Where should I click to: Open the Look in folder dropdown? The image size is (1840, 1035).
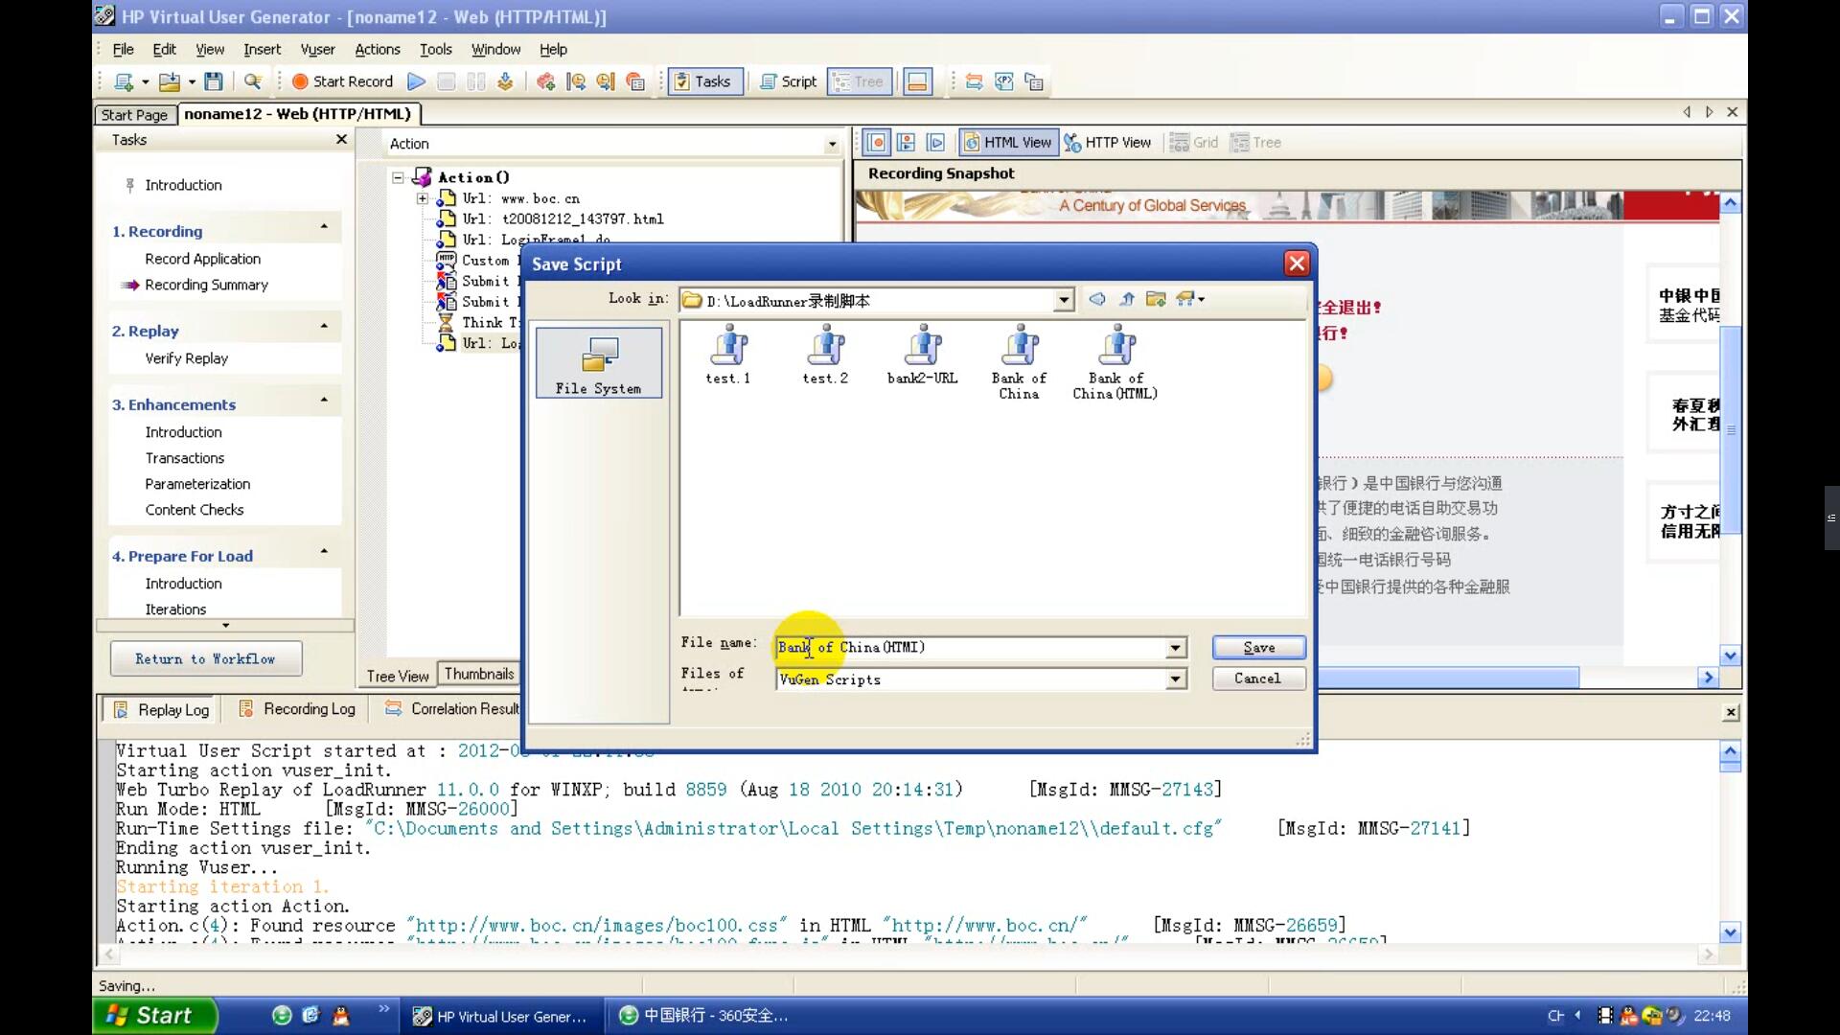coord(1064,301)
